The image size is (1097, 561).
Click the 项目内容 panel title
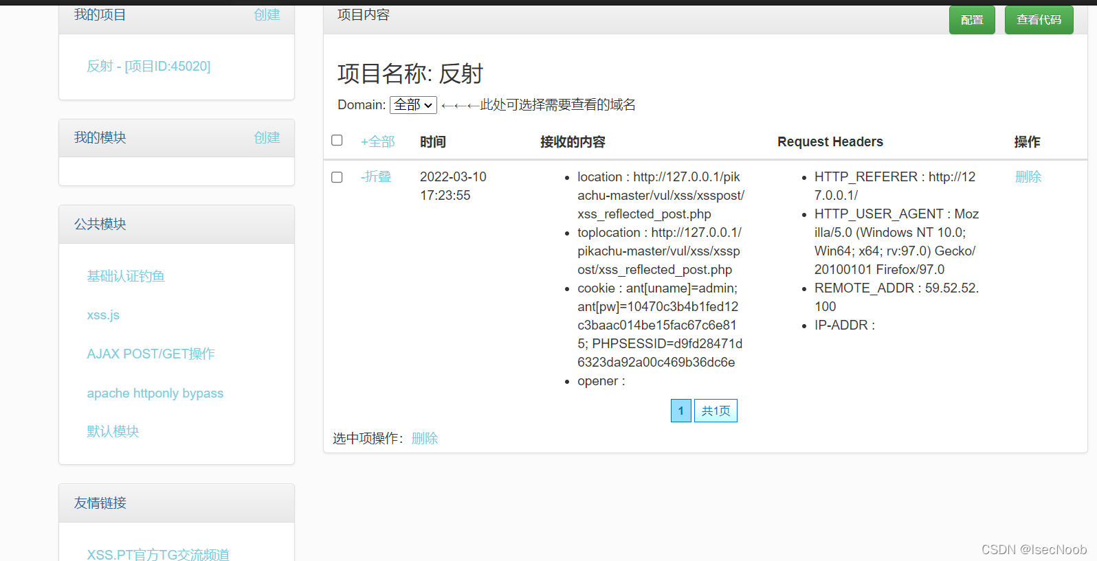point(364,14)
